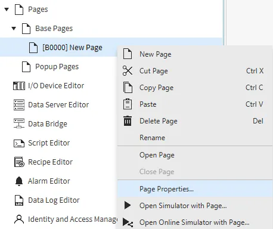Click the Alarm Editor bell icon

(x=19, y=181)
